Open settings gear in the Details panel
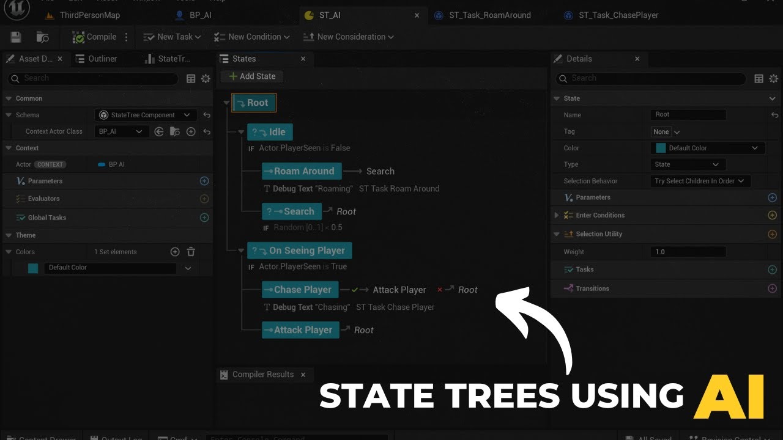The image size is (783, 440). pyautogui.click(x=774, y=78)
